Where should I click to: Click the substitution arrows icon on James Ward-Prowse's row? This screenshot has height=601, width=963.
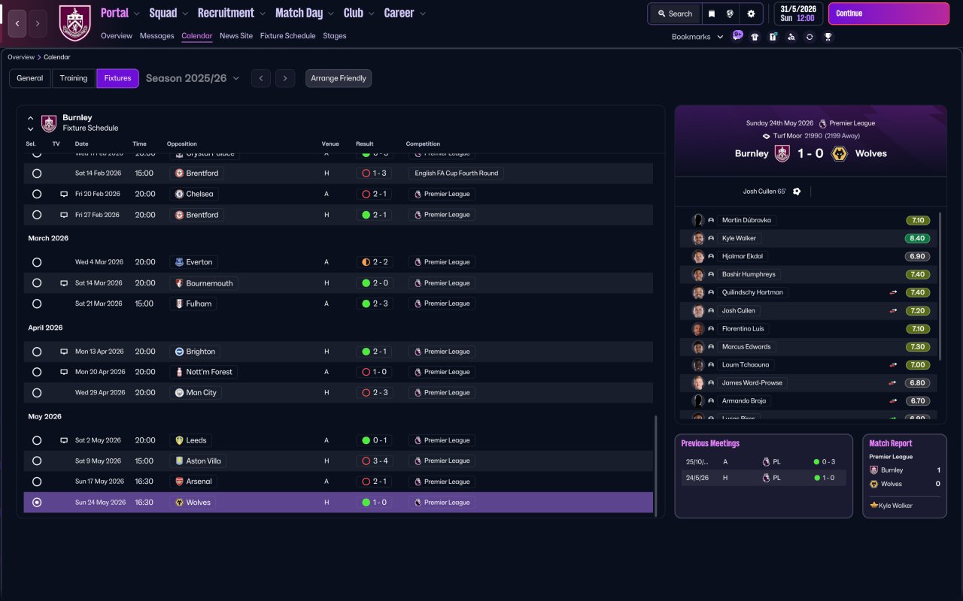pyautogui.click(x=893, y=382)
